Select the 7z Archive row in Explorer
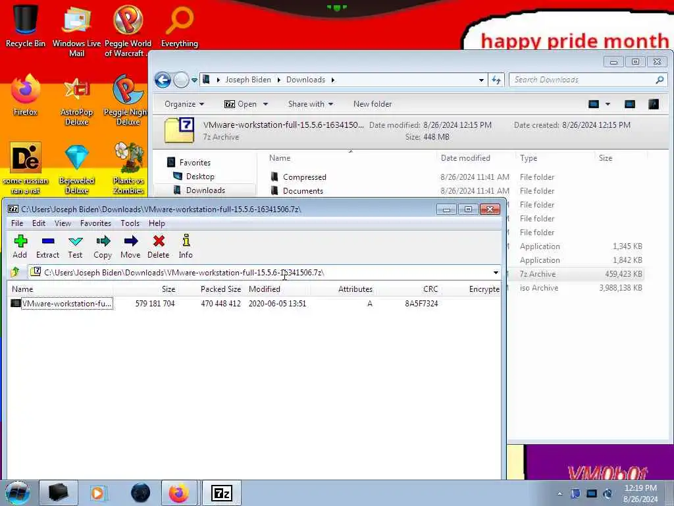This screenshot has width=674, height=506. pos(575,274)
